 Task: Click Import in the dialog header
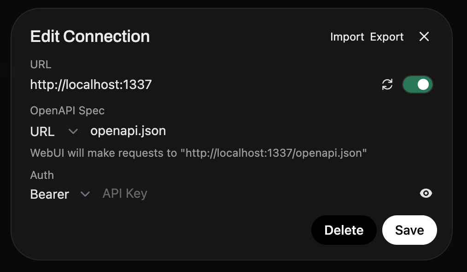pos(347,37)
